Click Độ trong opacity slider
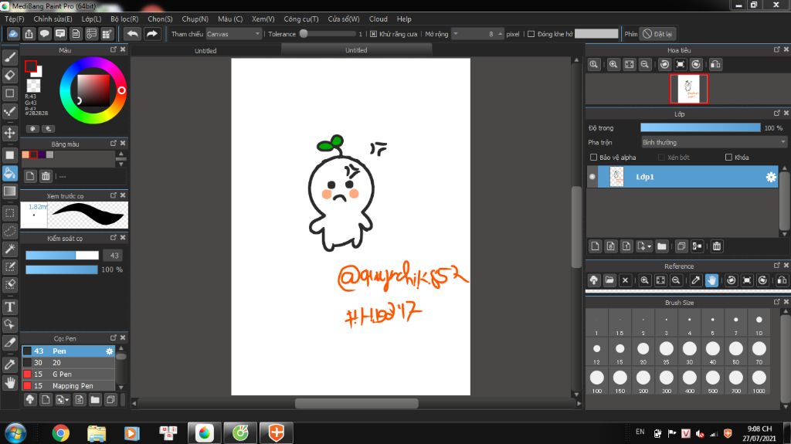Viewport: 791px width, 444px height. tap(700, 128)
